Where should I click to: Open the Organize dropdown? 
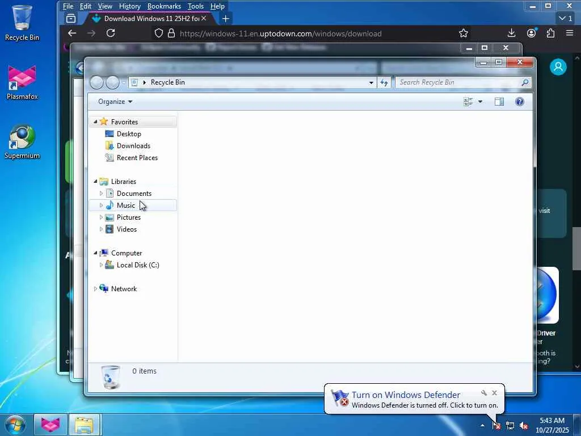click(115, 102)
